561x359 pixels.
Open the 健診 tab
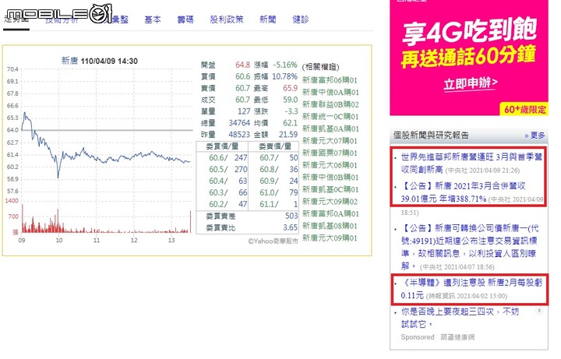pyautogui.click(x=301, y=19)
